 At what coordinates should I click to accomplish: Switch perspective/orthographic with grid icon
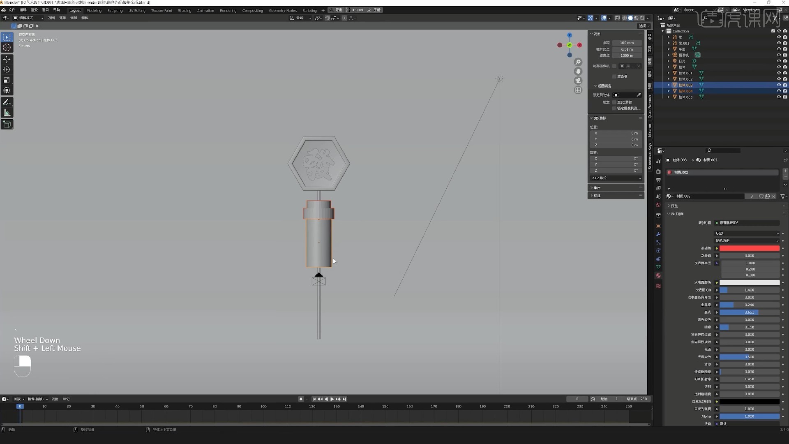578,90
